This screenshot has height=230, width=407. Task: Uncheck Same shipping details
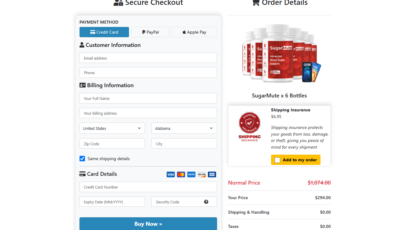point(82,158)
